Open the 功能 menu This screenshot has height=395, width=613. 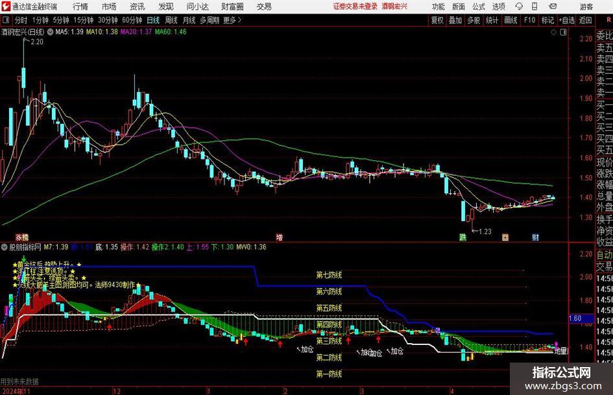[439, 6]
